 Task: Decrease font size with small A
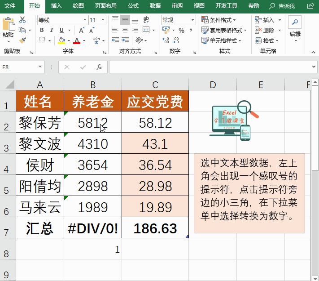coord(92,31)
